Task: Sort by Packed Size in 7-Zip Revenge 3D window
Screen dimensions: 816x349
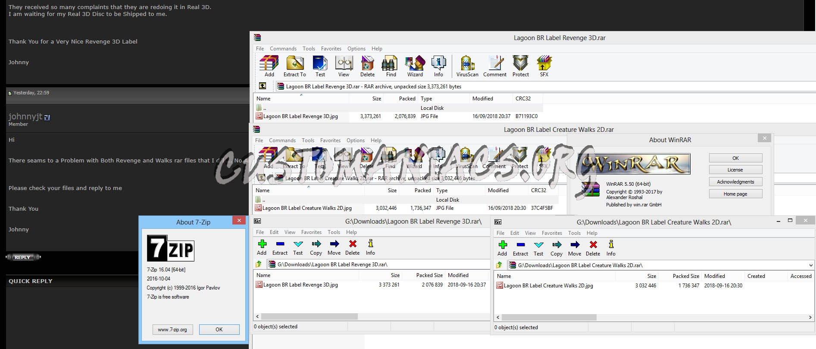Action: pyautogui.click(x=424, y=275)
